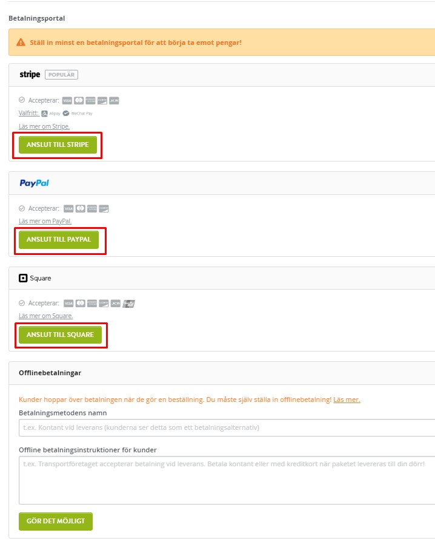Viewport: 435px width, 544px height.
Task: Click the Square logo icon
Action: (23, 278)
